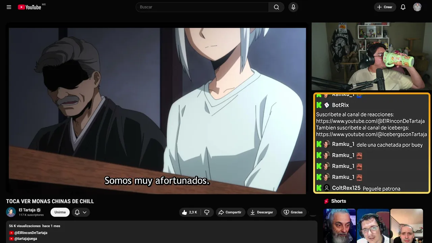
Task: Open the third Shorts thumbnail with bald man
Action: click(406, 226)
